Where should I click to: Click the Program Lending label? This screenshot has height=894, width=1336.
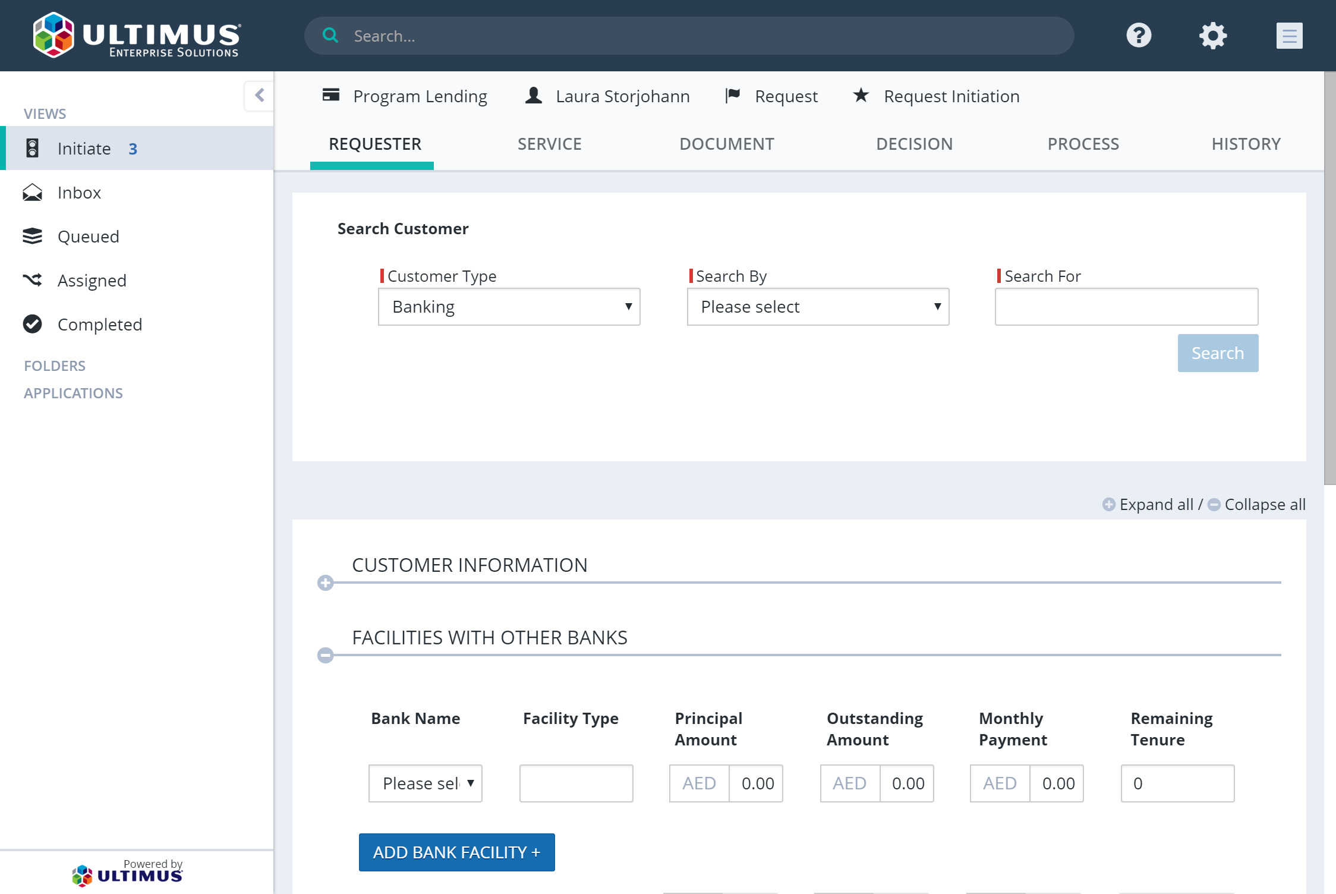click(420, 96)
